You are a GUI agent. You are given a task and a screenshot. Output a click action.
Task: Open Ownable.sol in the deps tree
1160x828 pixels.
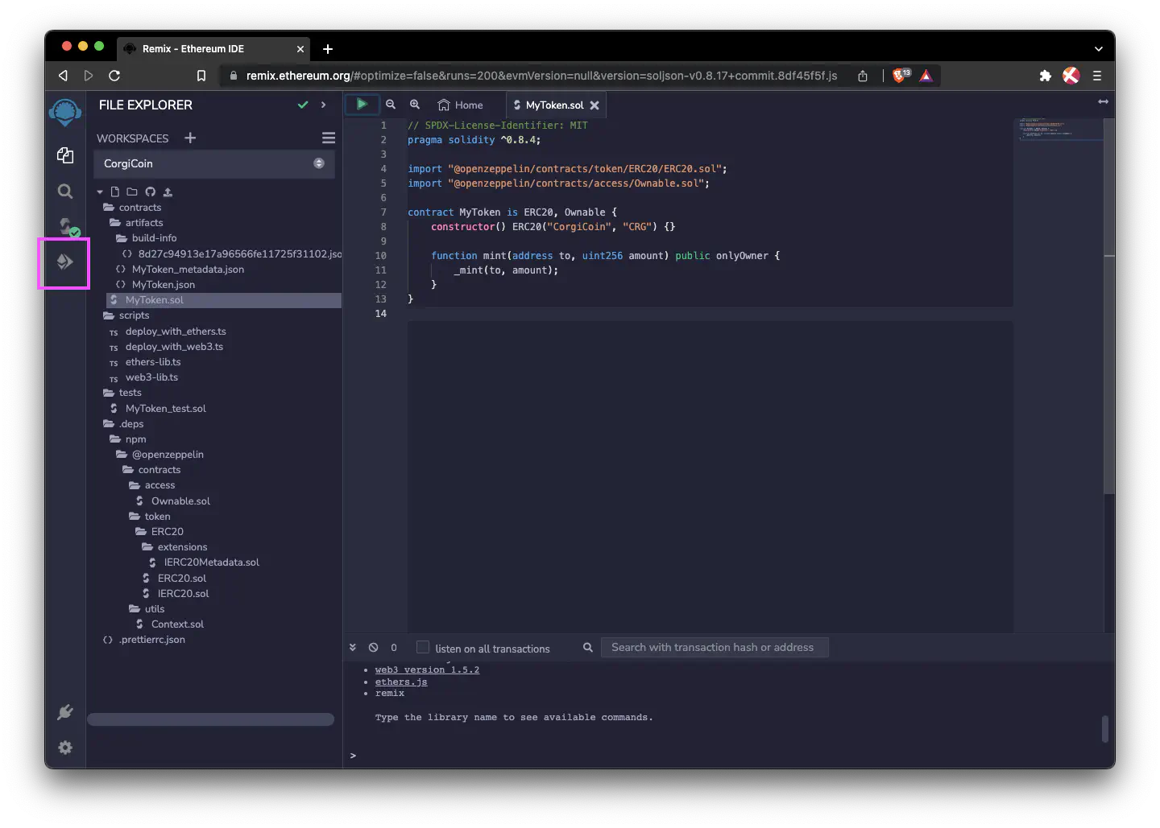click(180, 501)
